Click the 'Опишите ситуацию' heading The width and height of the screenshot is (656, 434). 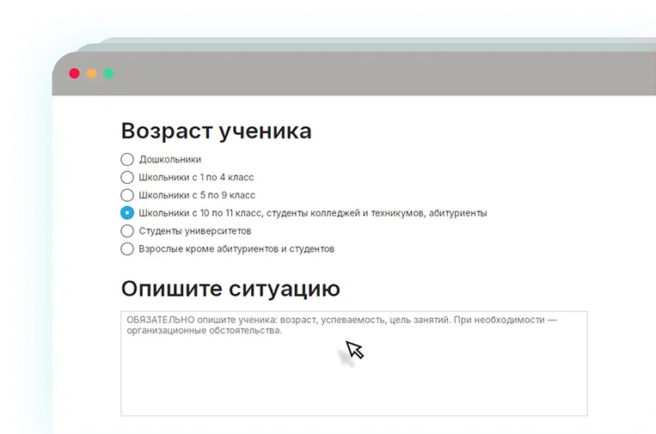(230, 288)
